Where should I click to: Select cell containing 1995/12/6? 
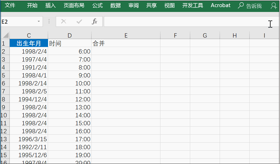(29, 155)
